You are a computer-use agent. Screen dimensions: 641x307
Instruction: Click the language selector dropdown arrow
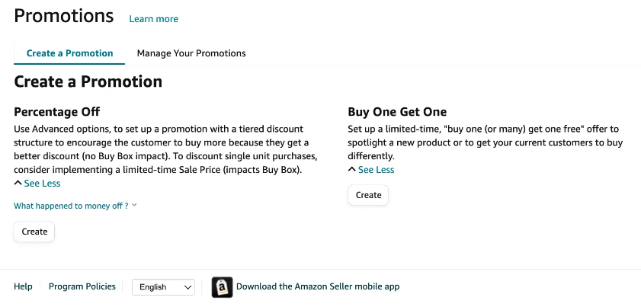point(187,287)
